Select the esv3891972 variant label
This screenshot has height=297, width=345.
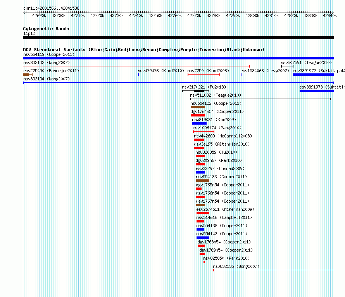tap(319, 71)
